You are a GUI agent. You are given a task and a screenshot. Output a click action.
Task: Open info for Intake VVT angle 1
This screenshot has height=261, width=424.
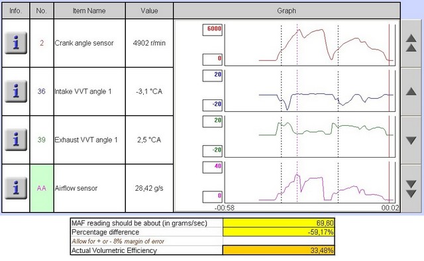pyautogui.click(x=16, y=91)
